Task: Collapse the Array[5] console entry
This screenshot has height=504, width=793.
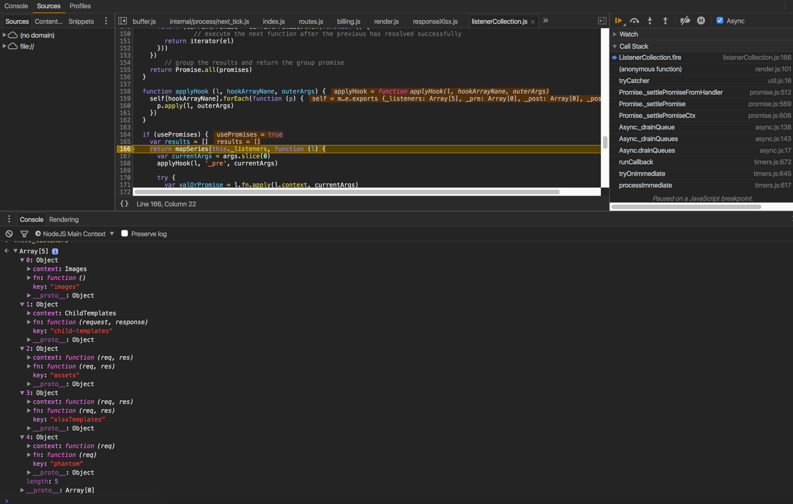Action: coord(16,251)
